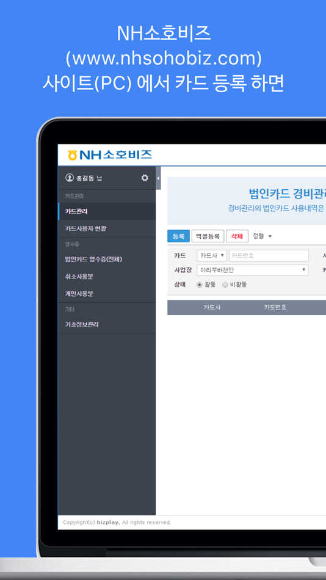Open the 사업장 아리부바천안 dropdown
Viewport: 326px width, 580px height.
(x=252, y=270)
